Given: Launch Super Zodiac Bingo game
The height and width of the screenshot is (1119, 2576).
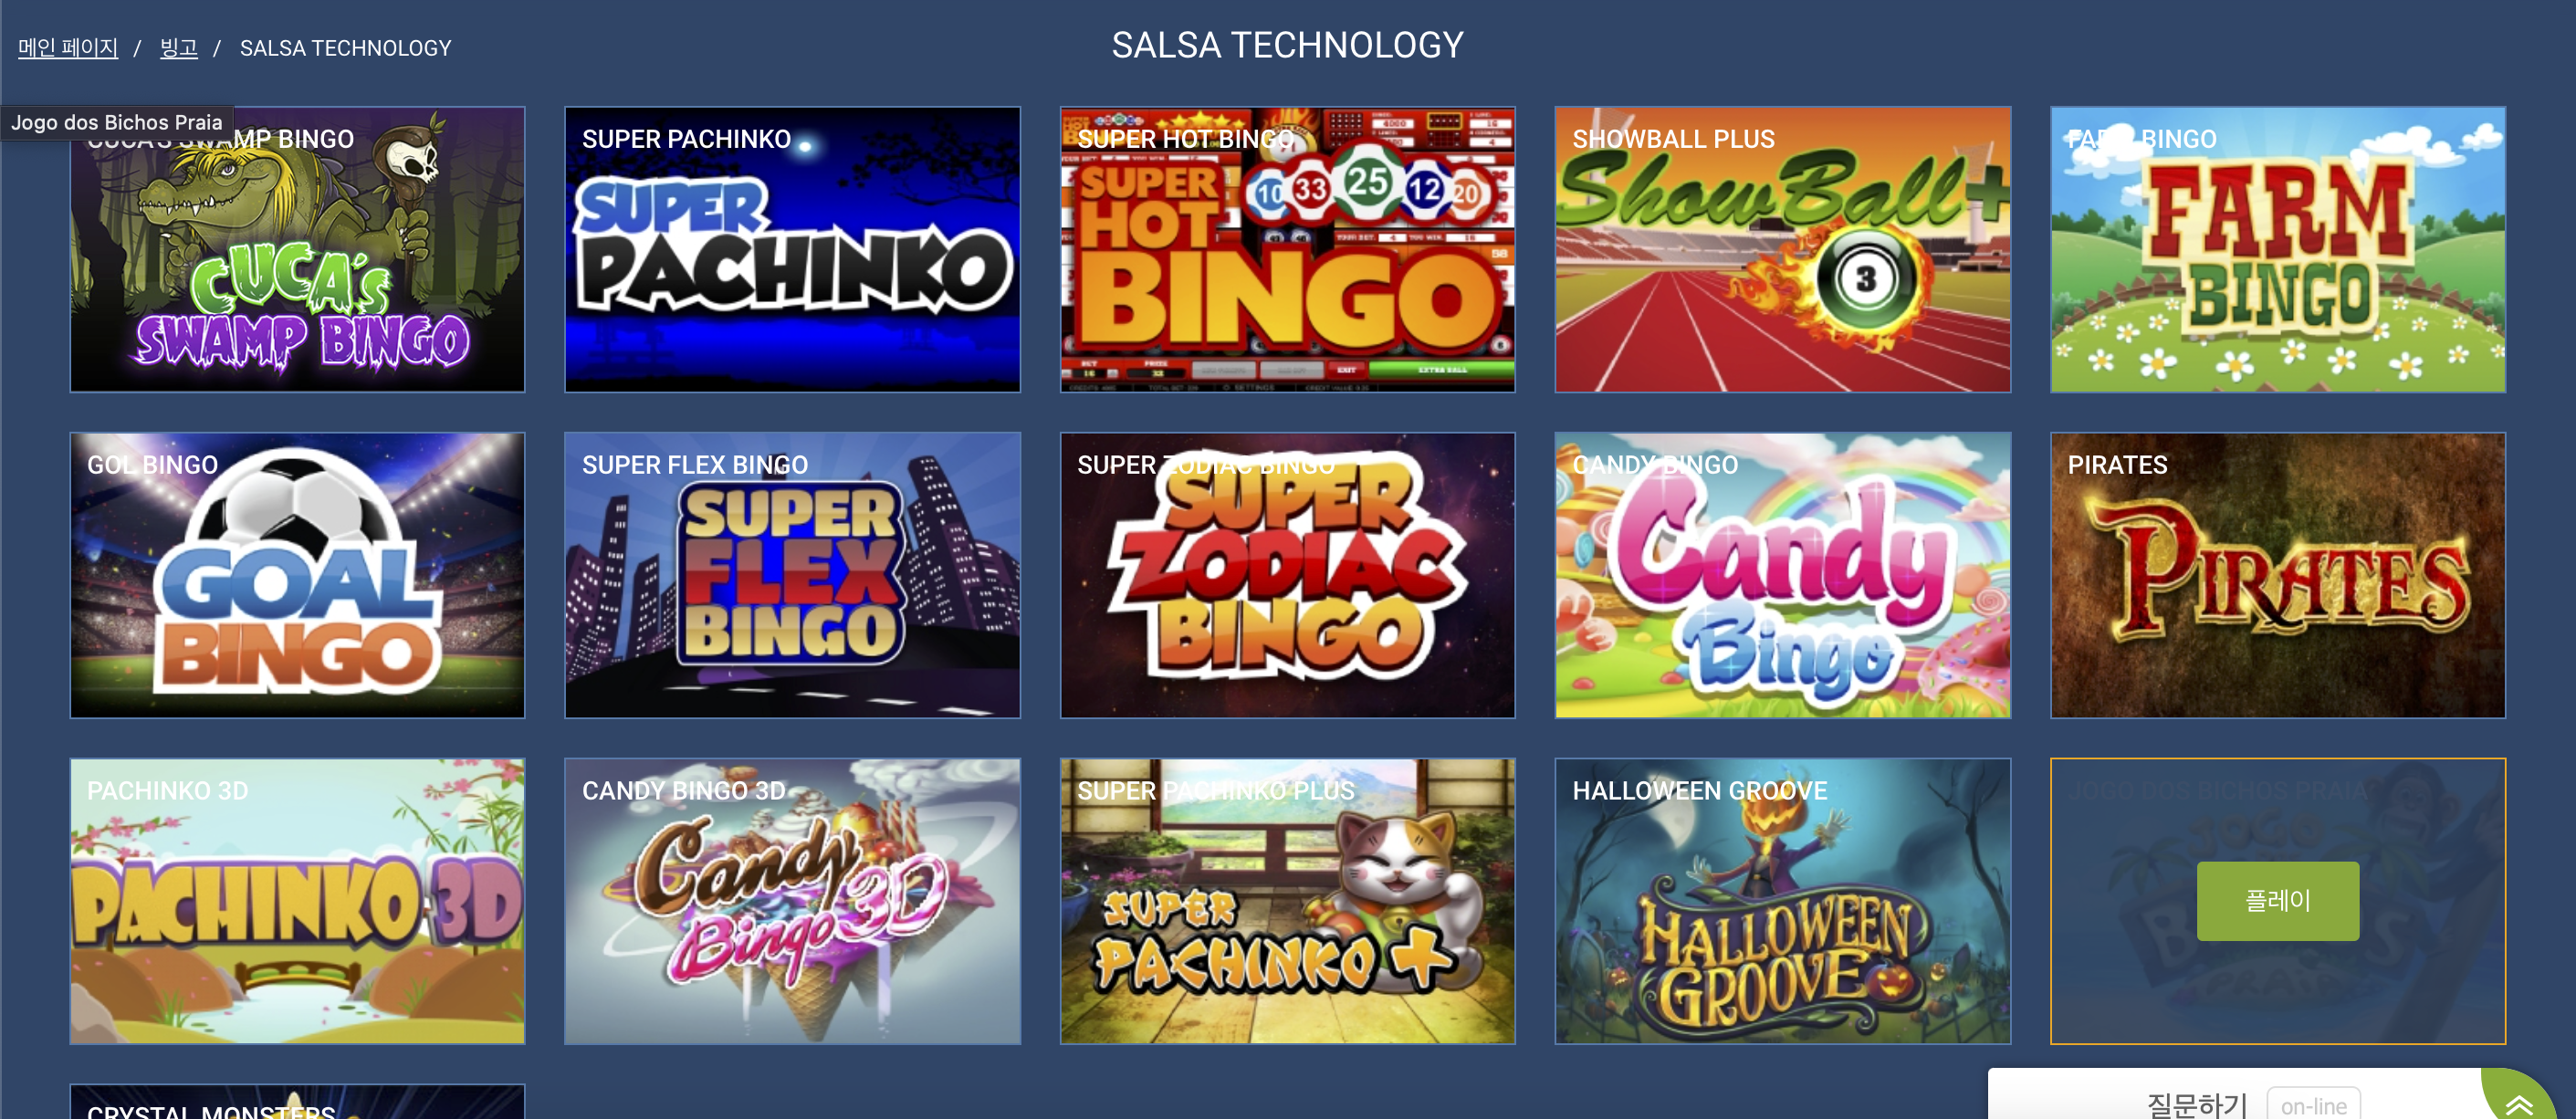Looking at the screenshot, I should (x=1287, y=575).
